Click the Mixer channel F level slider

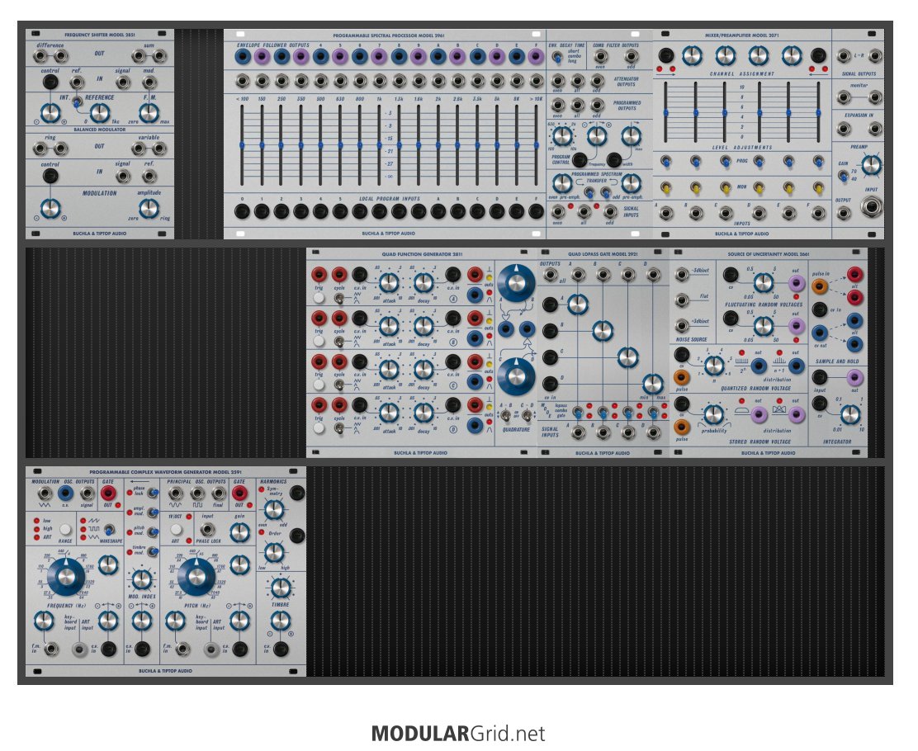(818, 111)
